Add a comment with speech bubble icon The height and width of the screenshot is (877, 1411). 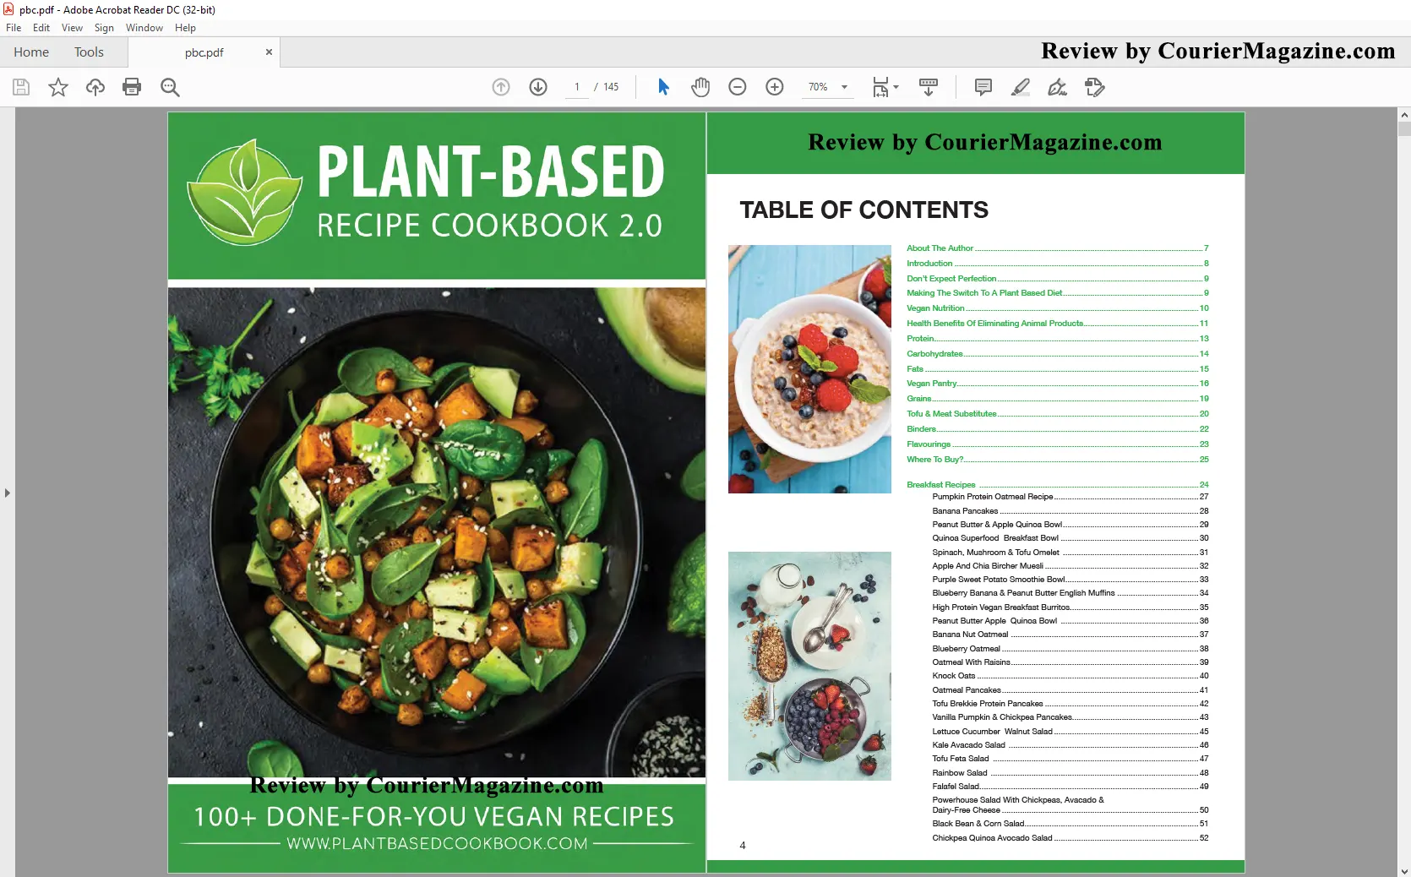(x=983, y=87)
